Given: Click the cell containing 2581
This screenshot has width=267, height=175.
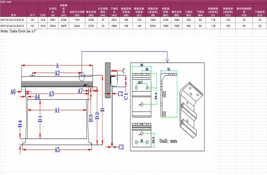Looking at the screenshot, I should click(53, 20).
